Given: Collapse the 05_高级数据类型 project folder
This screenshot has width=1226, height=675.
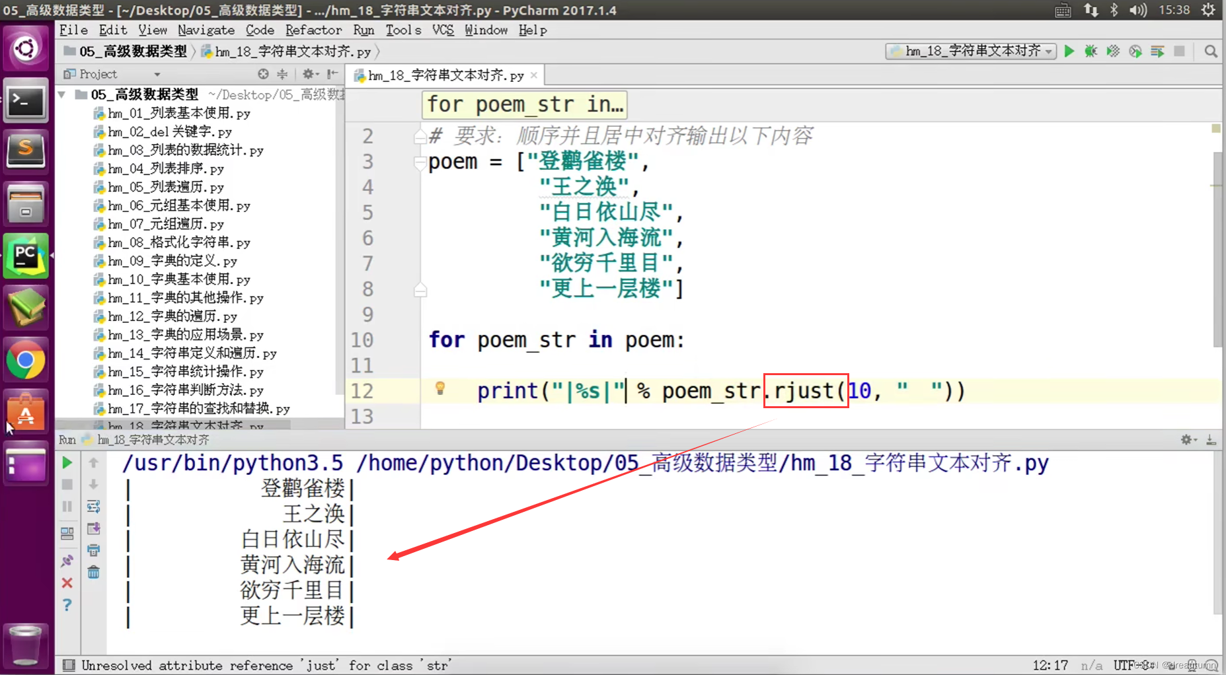Looking at the screenshot, I should [61, 94].
